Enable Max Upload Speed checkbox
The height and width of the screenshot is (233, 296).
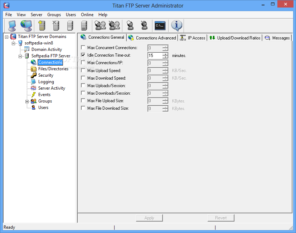(x=83, y=70)
